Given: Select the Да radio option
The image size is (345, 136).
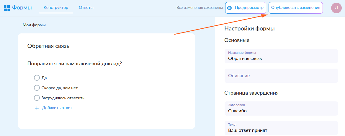Looking at the screenshot, I should coord(37,78).
